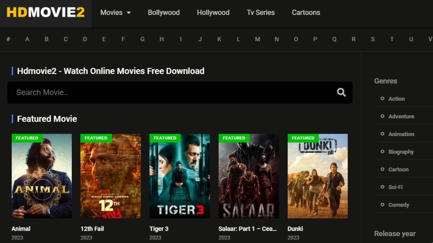Select letter M in alphabet bar
433x243 pixels.
point(257,39)
